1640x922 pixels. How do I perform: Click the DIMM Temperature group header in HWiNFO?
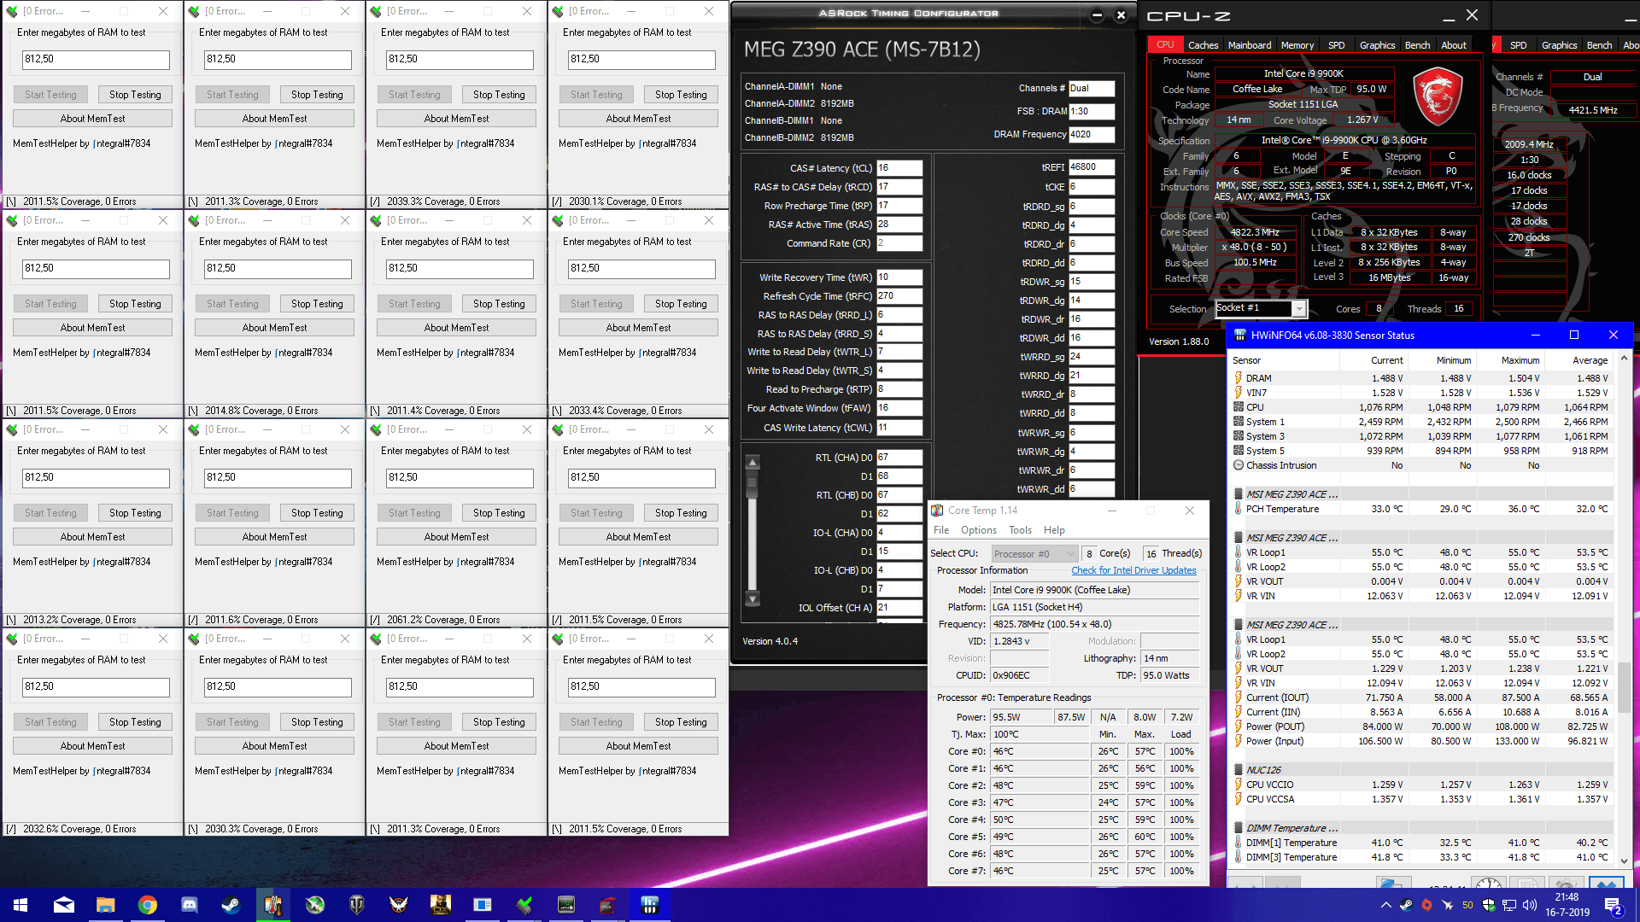(1422, 828)
